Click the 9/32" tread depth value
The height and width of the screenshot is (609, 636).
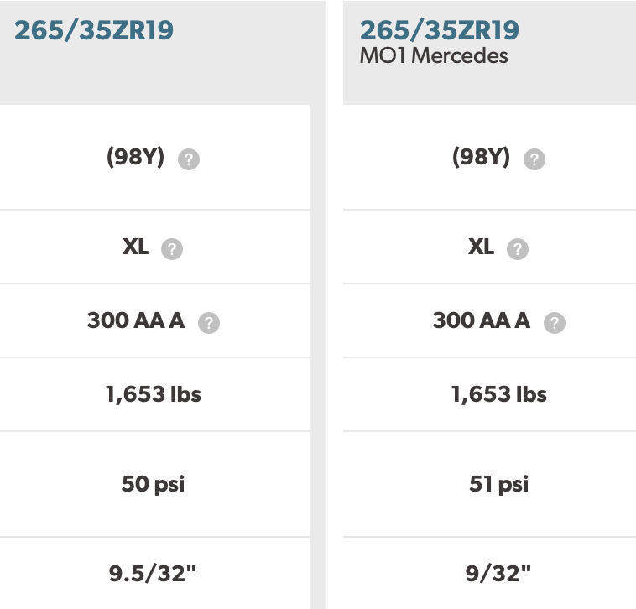(499, 574)
